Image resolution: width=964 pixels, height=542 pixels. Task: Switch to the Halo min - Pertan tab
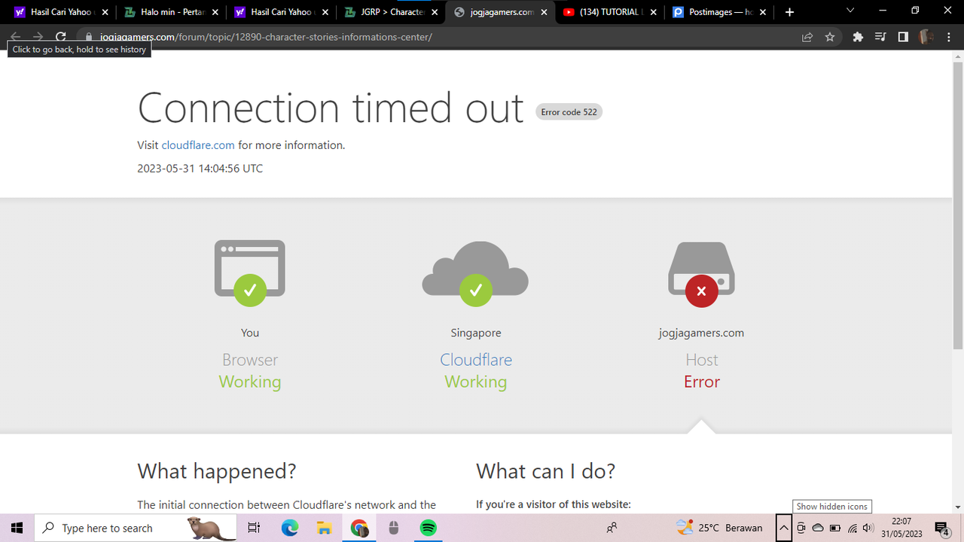[x=172, y=12]
